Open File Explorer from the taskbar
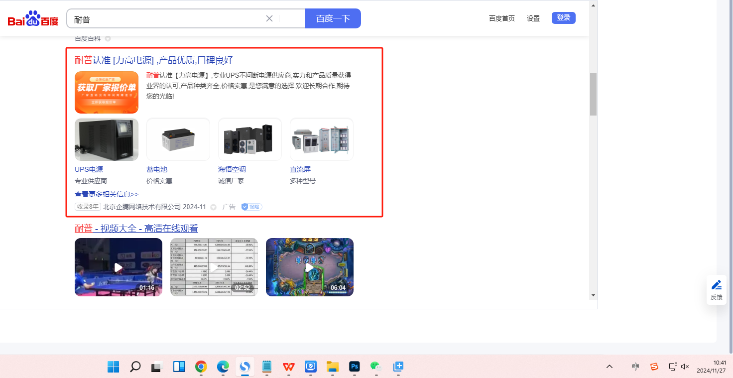 pos(333,367)
